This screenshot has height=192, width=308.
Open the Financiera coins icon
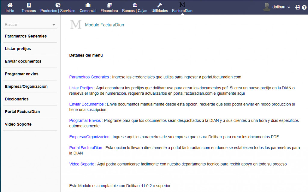coord(109,5)
